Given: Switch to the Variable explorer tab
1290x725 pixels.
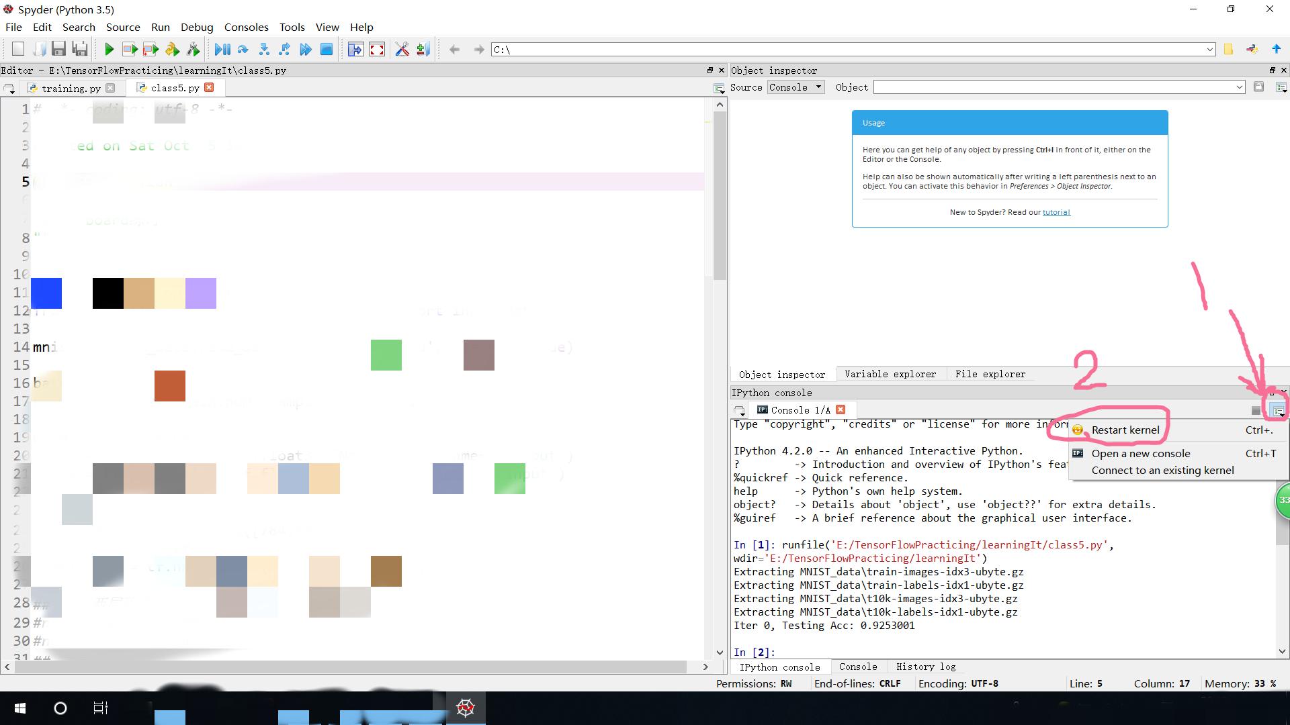Looking at the screenshot, I should click(891, 374).
